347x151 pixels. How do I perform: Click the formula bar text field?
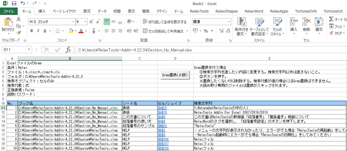[x=211, y=50]
